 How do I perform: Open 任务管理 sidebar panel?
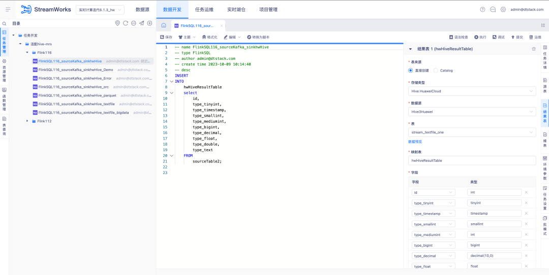coord(4,42)
